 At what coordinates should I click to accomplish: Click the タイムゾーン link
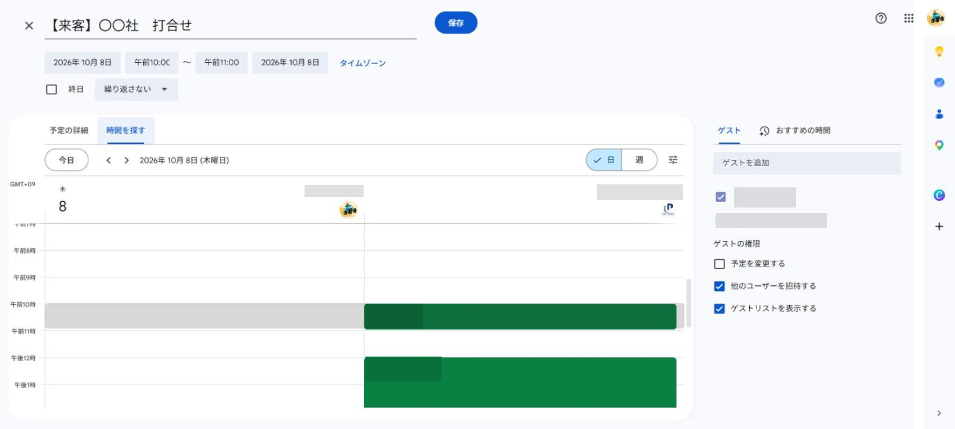(x=363, y=63)
